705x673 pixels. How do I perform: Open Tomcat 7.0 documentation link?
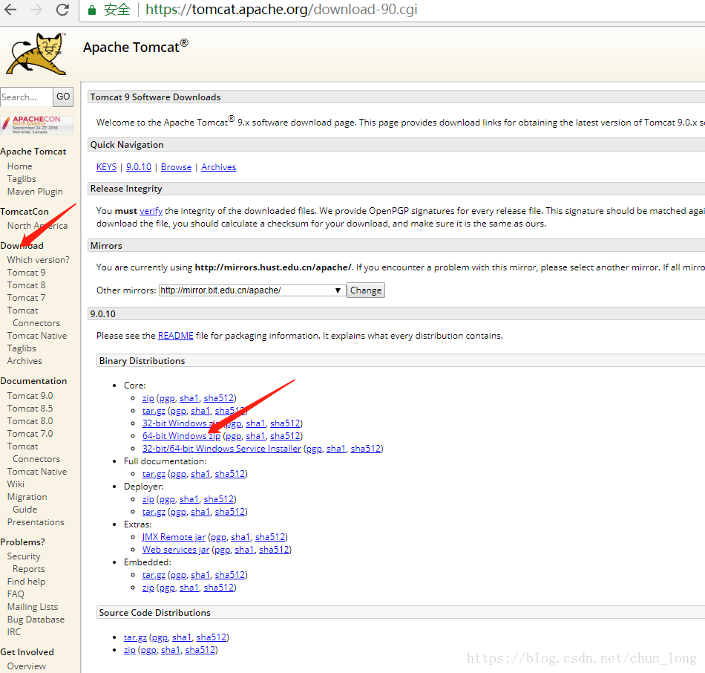30,434
